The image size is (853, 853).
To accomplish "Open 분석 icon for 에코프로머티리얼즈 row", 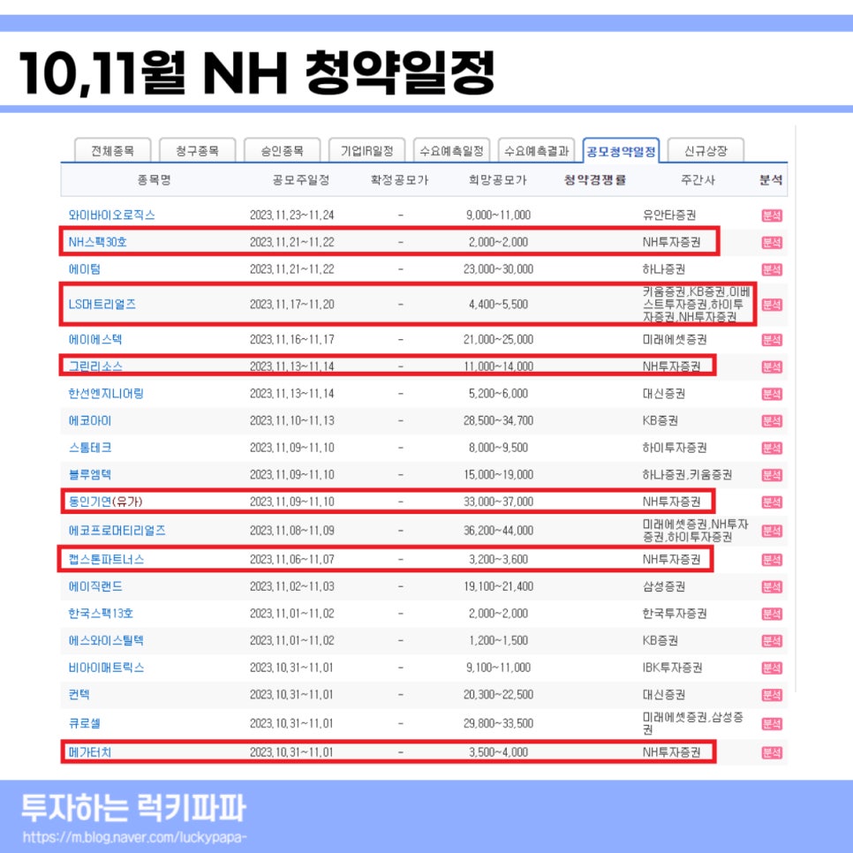I will [x=772, y=531].
